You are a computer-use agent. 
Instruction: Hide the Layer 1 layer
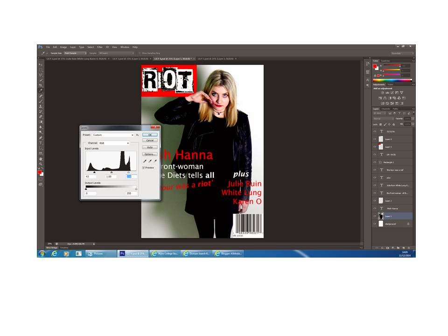[x=375, y=216]
